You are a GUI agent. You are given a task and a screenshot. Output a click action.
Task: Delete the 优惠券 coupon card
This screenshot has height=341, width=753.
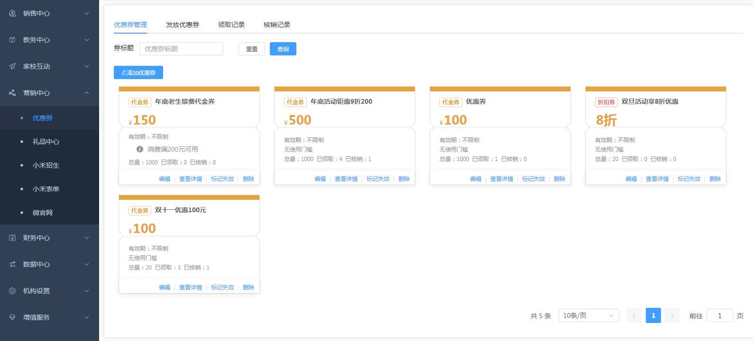tap(560, 179)
